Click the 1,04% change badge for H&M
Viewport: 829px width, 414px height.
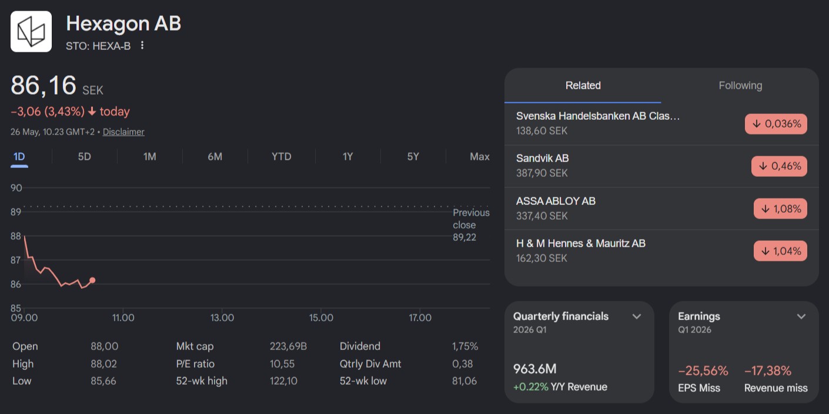click(780, 251)
